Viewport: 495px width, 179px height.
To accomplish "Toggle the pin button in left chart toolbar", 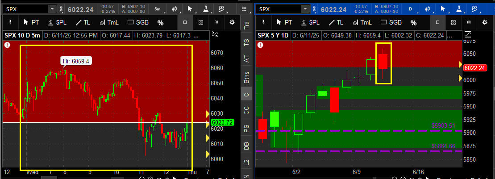I will tap(10, 22).
